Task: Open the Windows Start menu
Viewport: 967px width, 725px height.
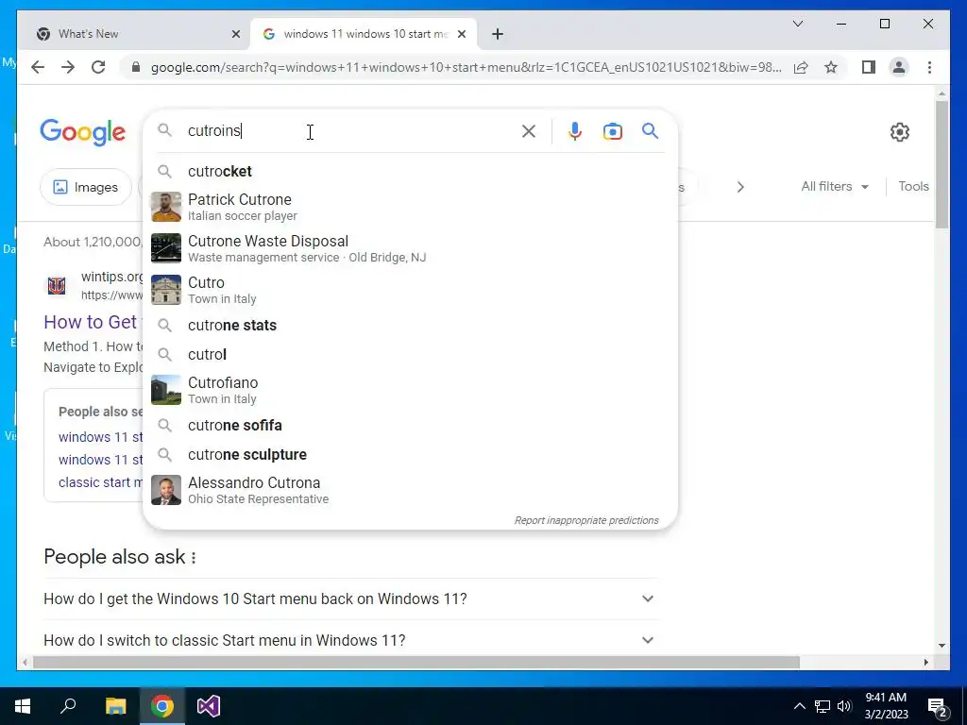Action: point(23,706)
